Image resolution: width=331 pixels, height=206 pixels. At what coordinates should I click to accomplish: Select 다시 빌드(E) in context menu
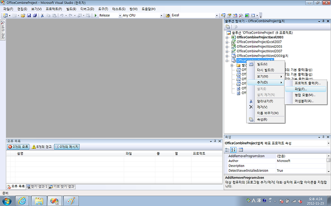[266, 70]
